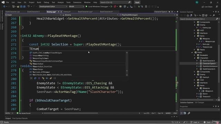Select Treasure.cpp in Solution Explorer

207,47
